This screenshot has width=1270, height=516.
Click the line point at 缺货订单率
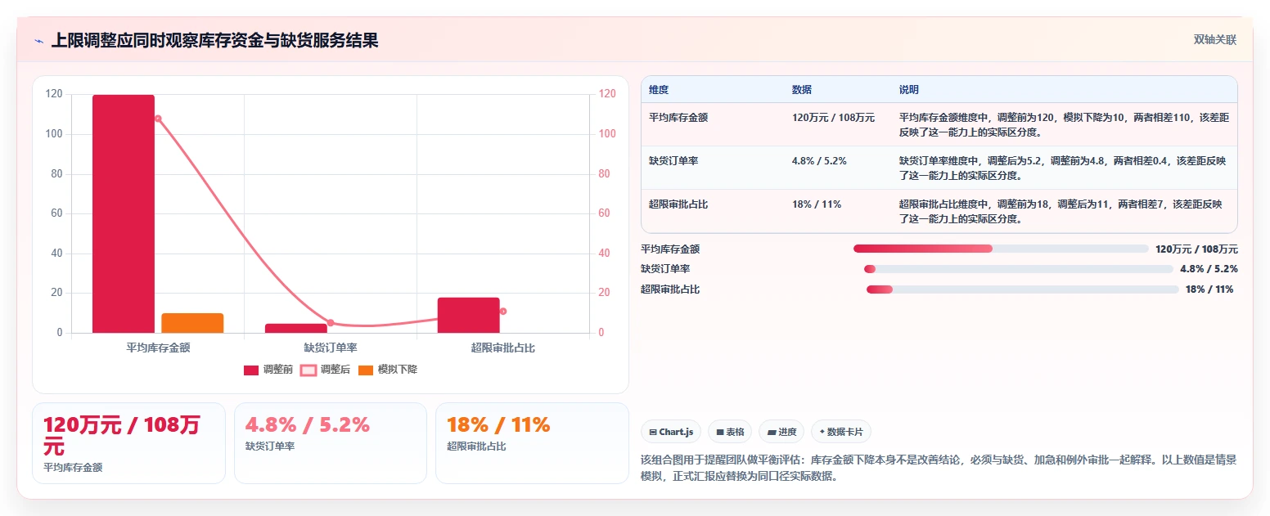331,323
